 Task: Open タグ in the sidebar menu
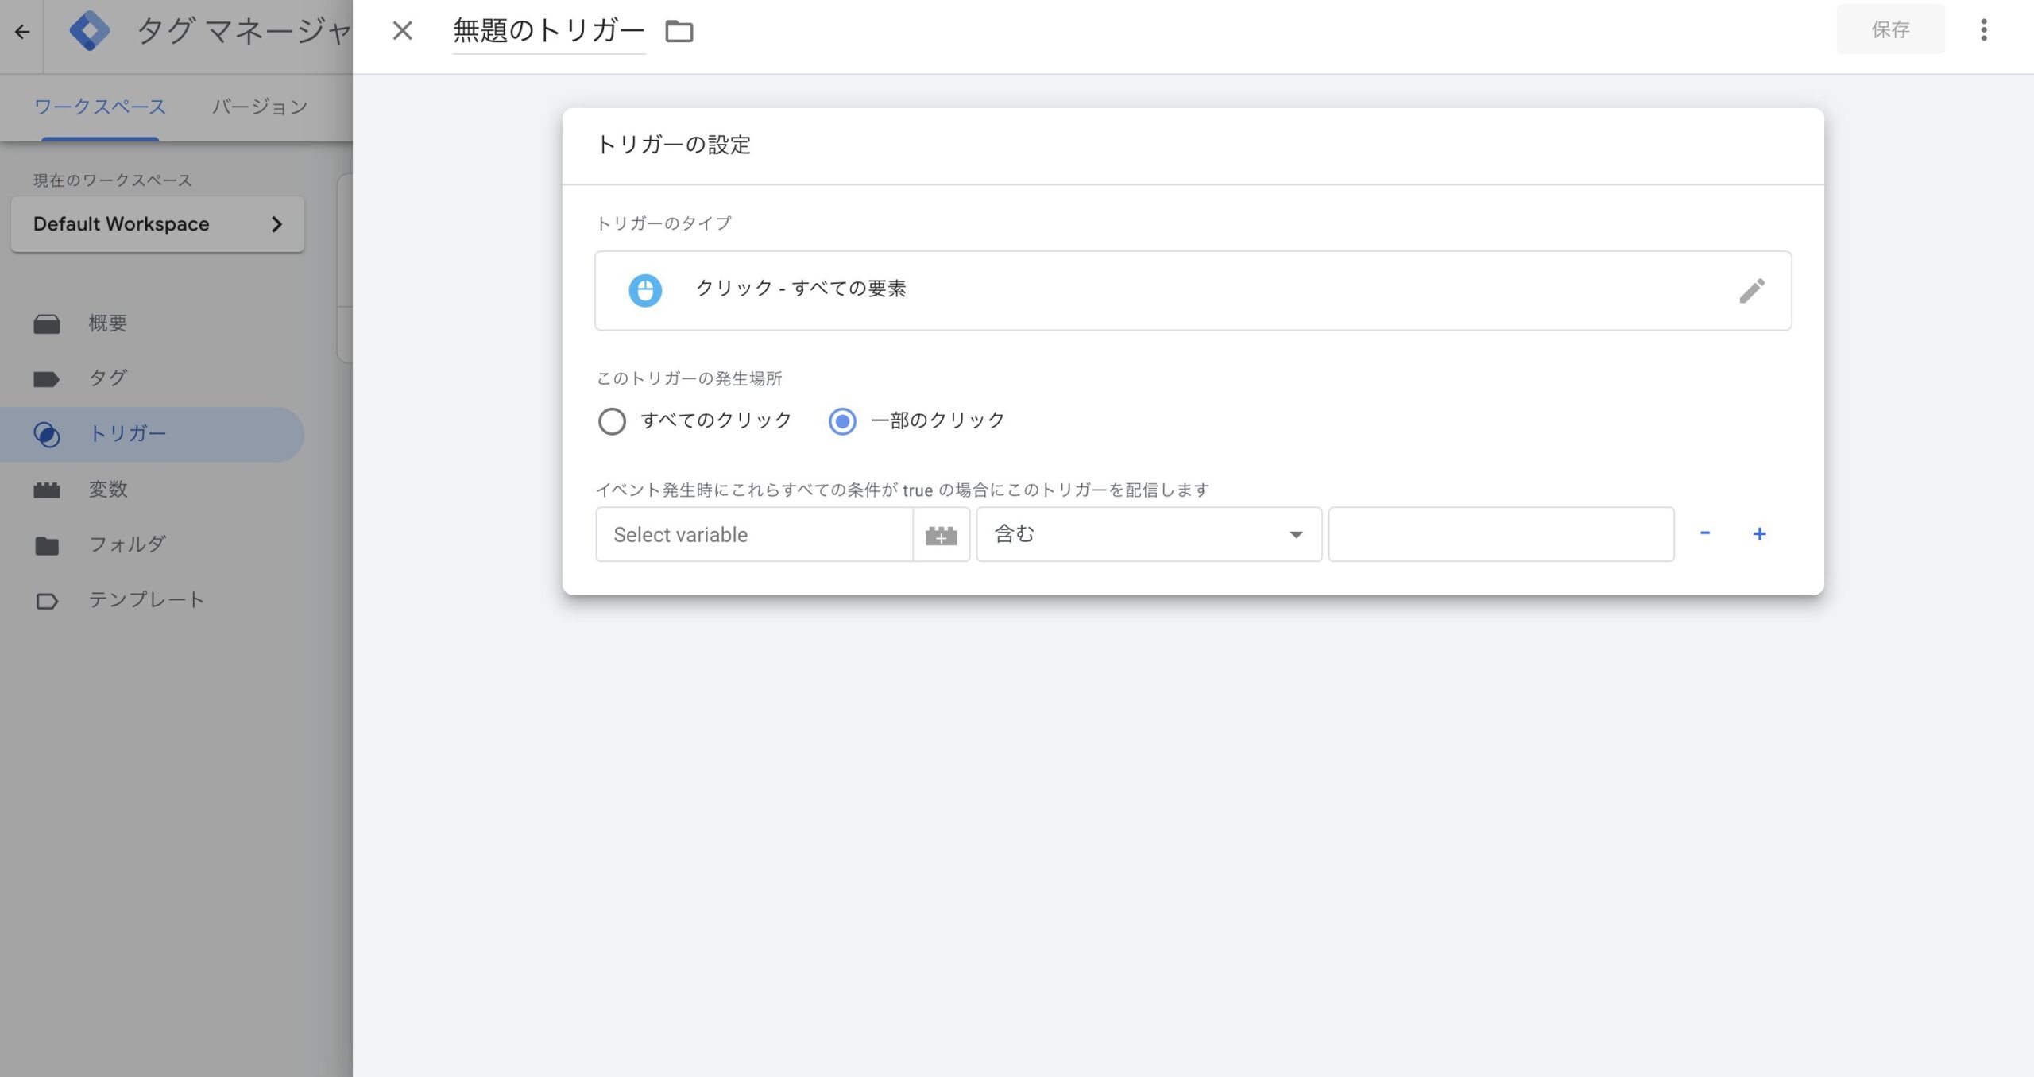108,378
